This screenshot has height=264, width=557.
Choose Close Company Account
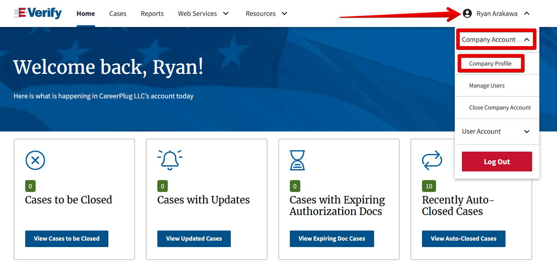coord(500,107)
